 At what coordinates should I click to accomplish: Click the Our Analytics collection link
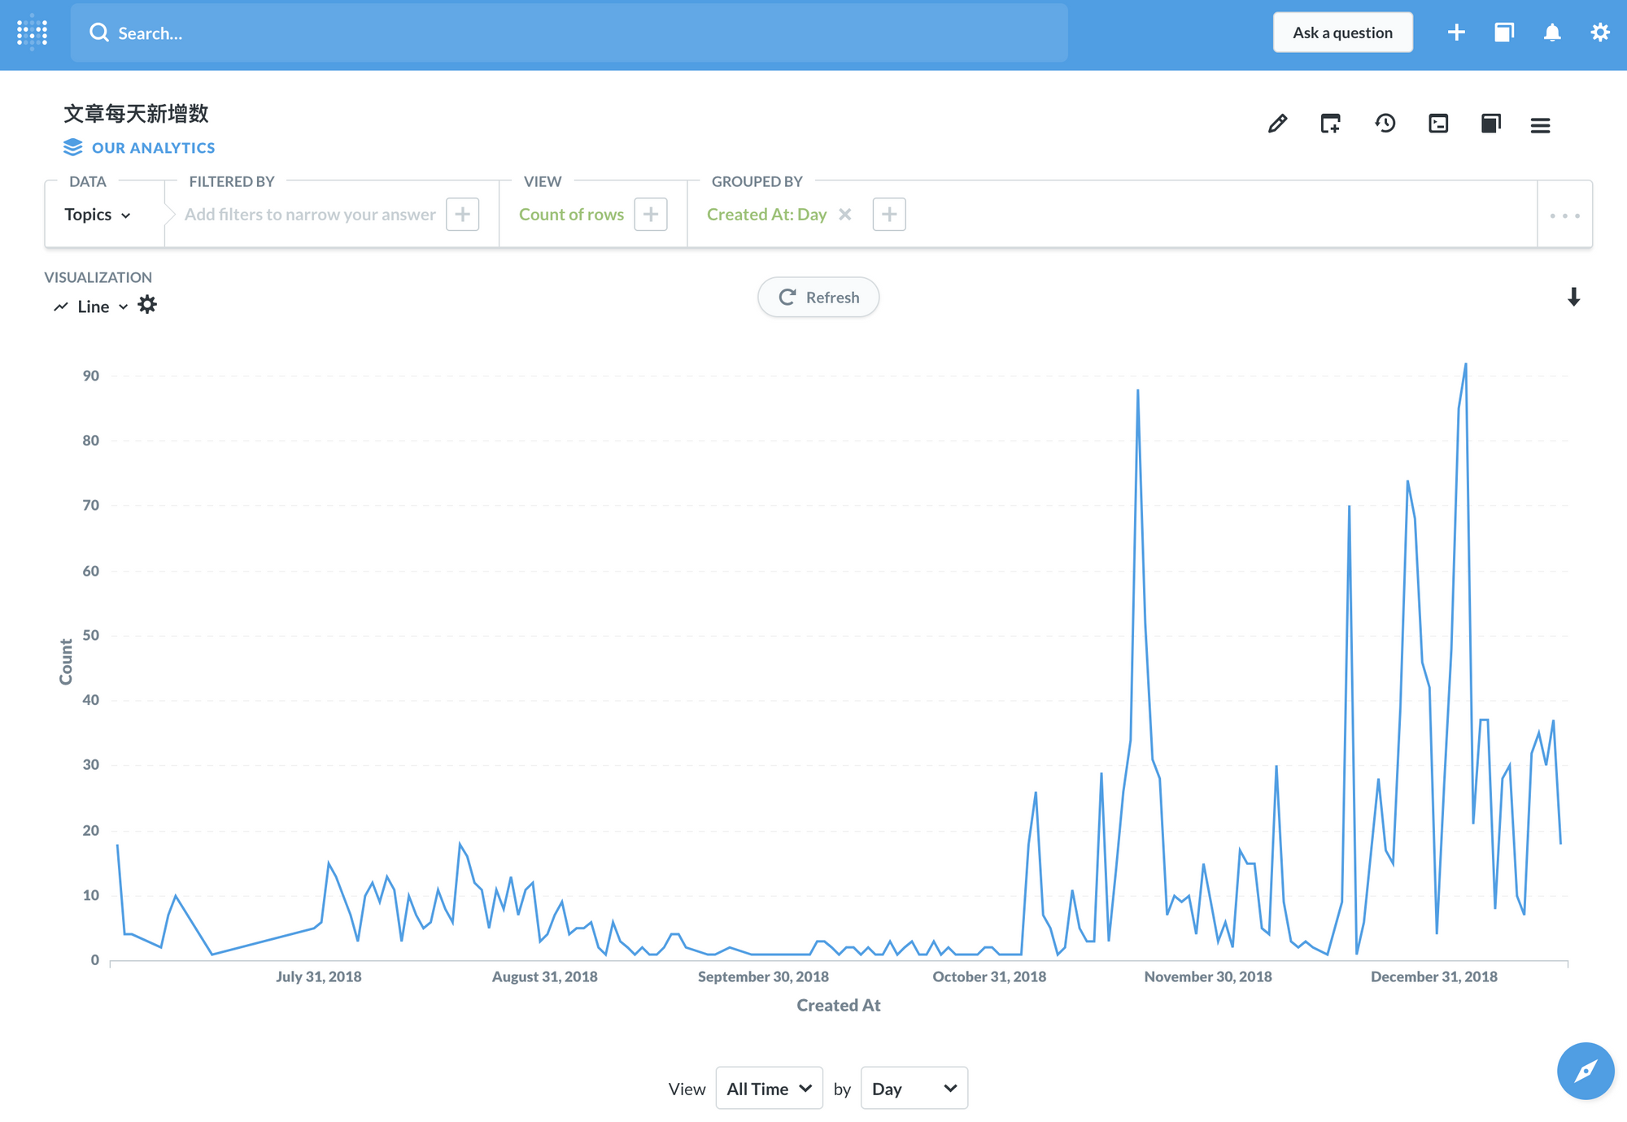coord(153,148)
